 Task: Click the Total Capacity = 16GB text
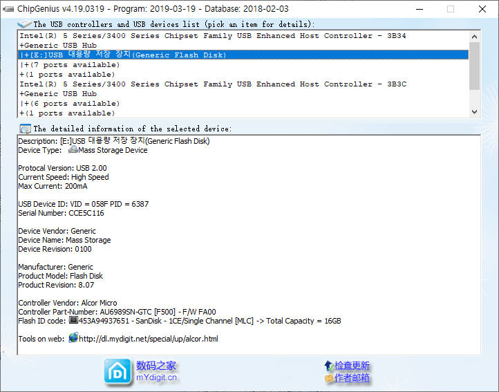click(303, 321)
